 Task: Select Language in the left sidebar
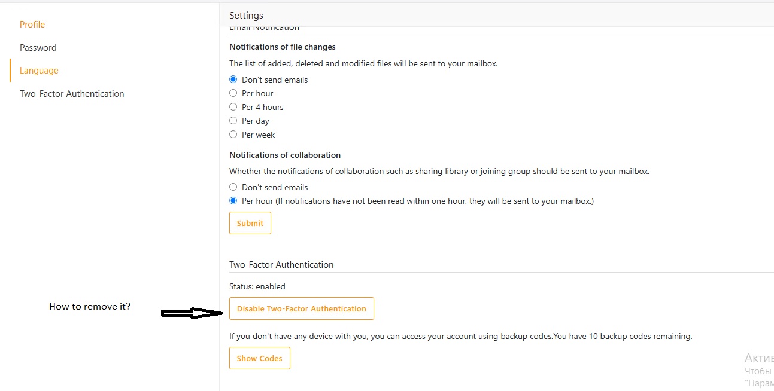coord(39,71)
